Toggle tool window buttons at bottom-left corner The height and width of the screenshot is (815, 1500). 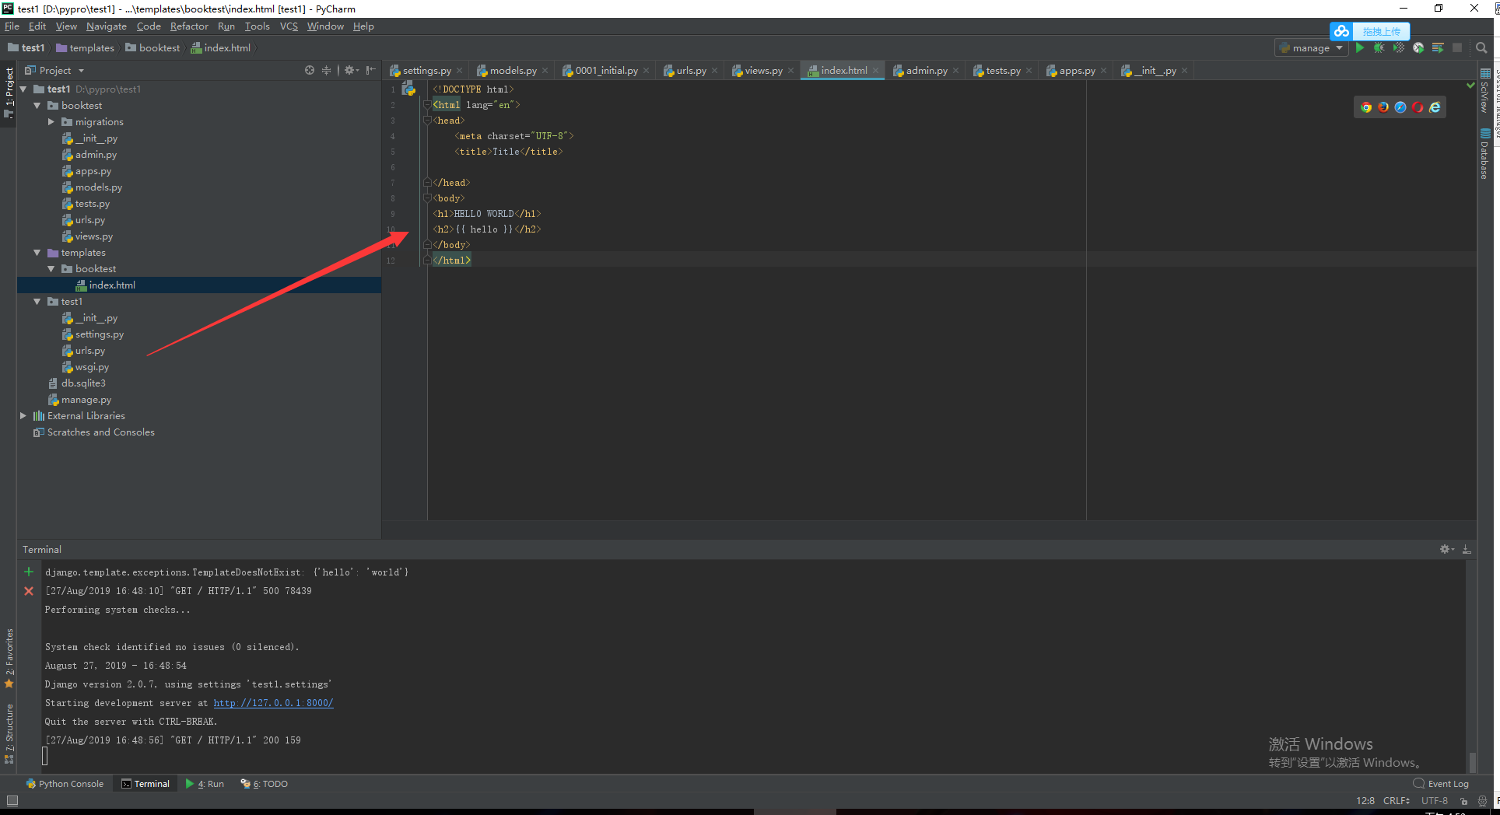point(12,800)
